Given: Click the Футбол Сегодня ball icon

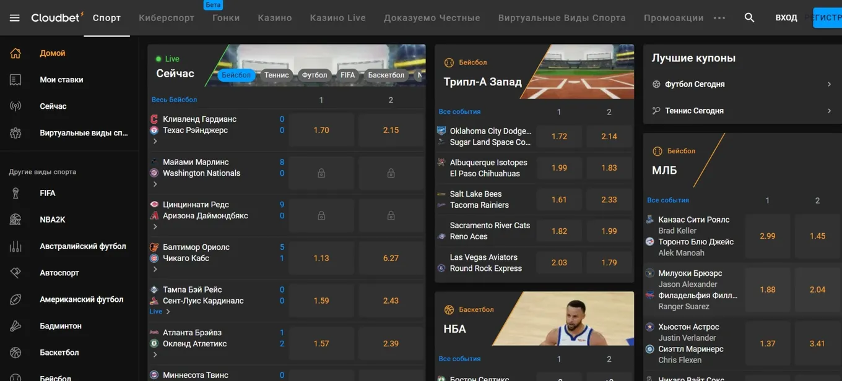Looking at the screenshot, I should (656, 84).
